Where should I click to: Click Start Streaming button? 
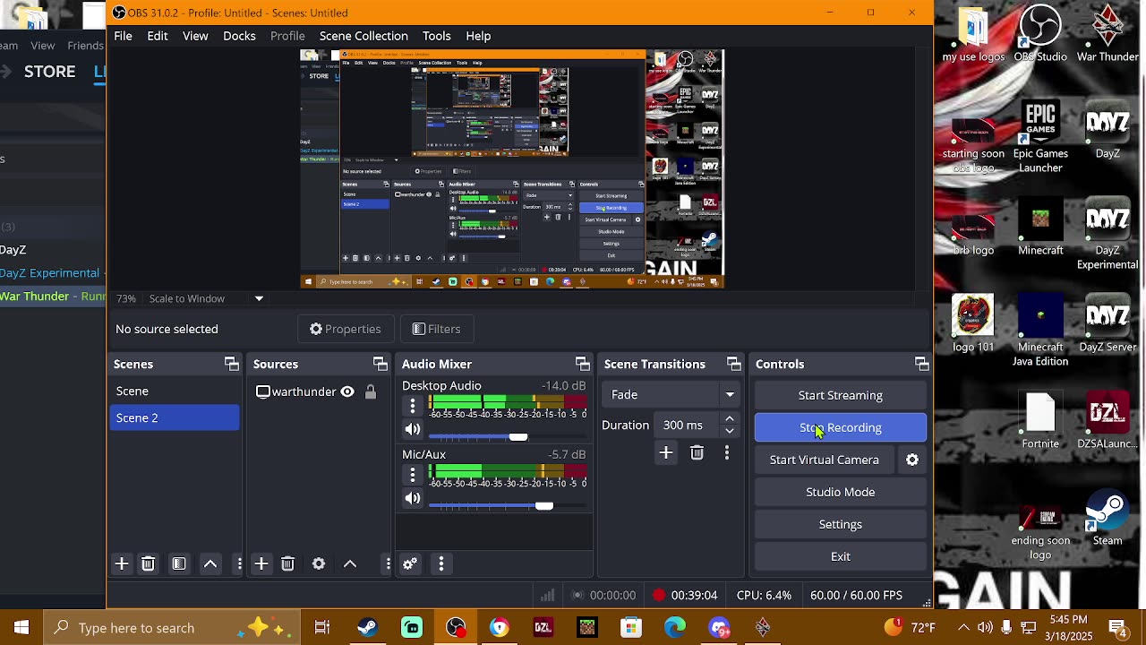point(841,395)
